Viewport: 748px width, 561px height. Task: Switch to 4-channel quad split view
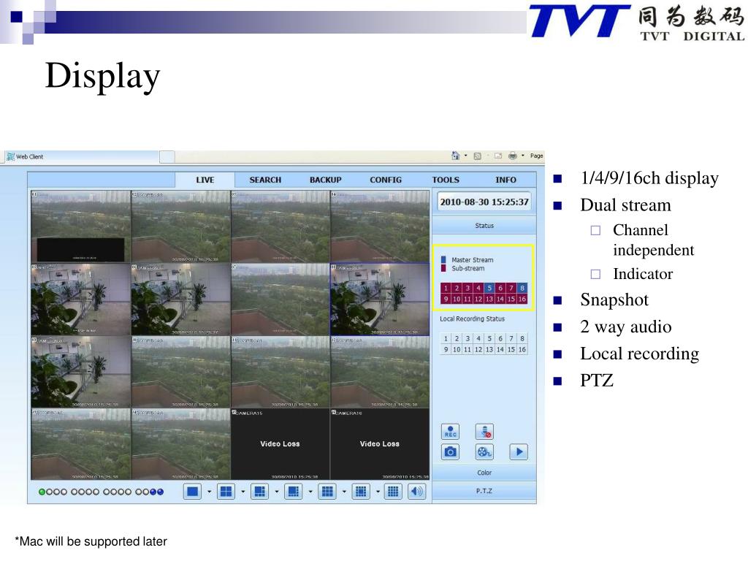click(226, 492)
